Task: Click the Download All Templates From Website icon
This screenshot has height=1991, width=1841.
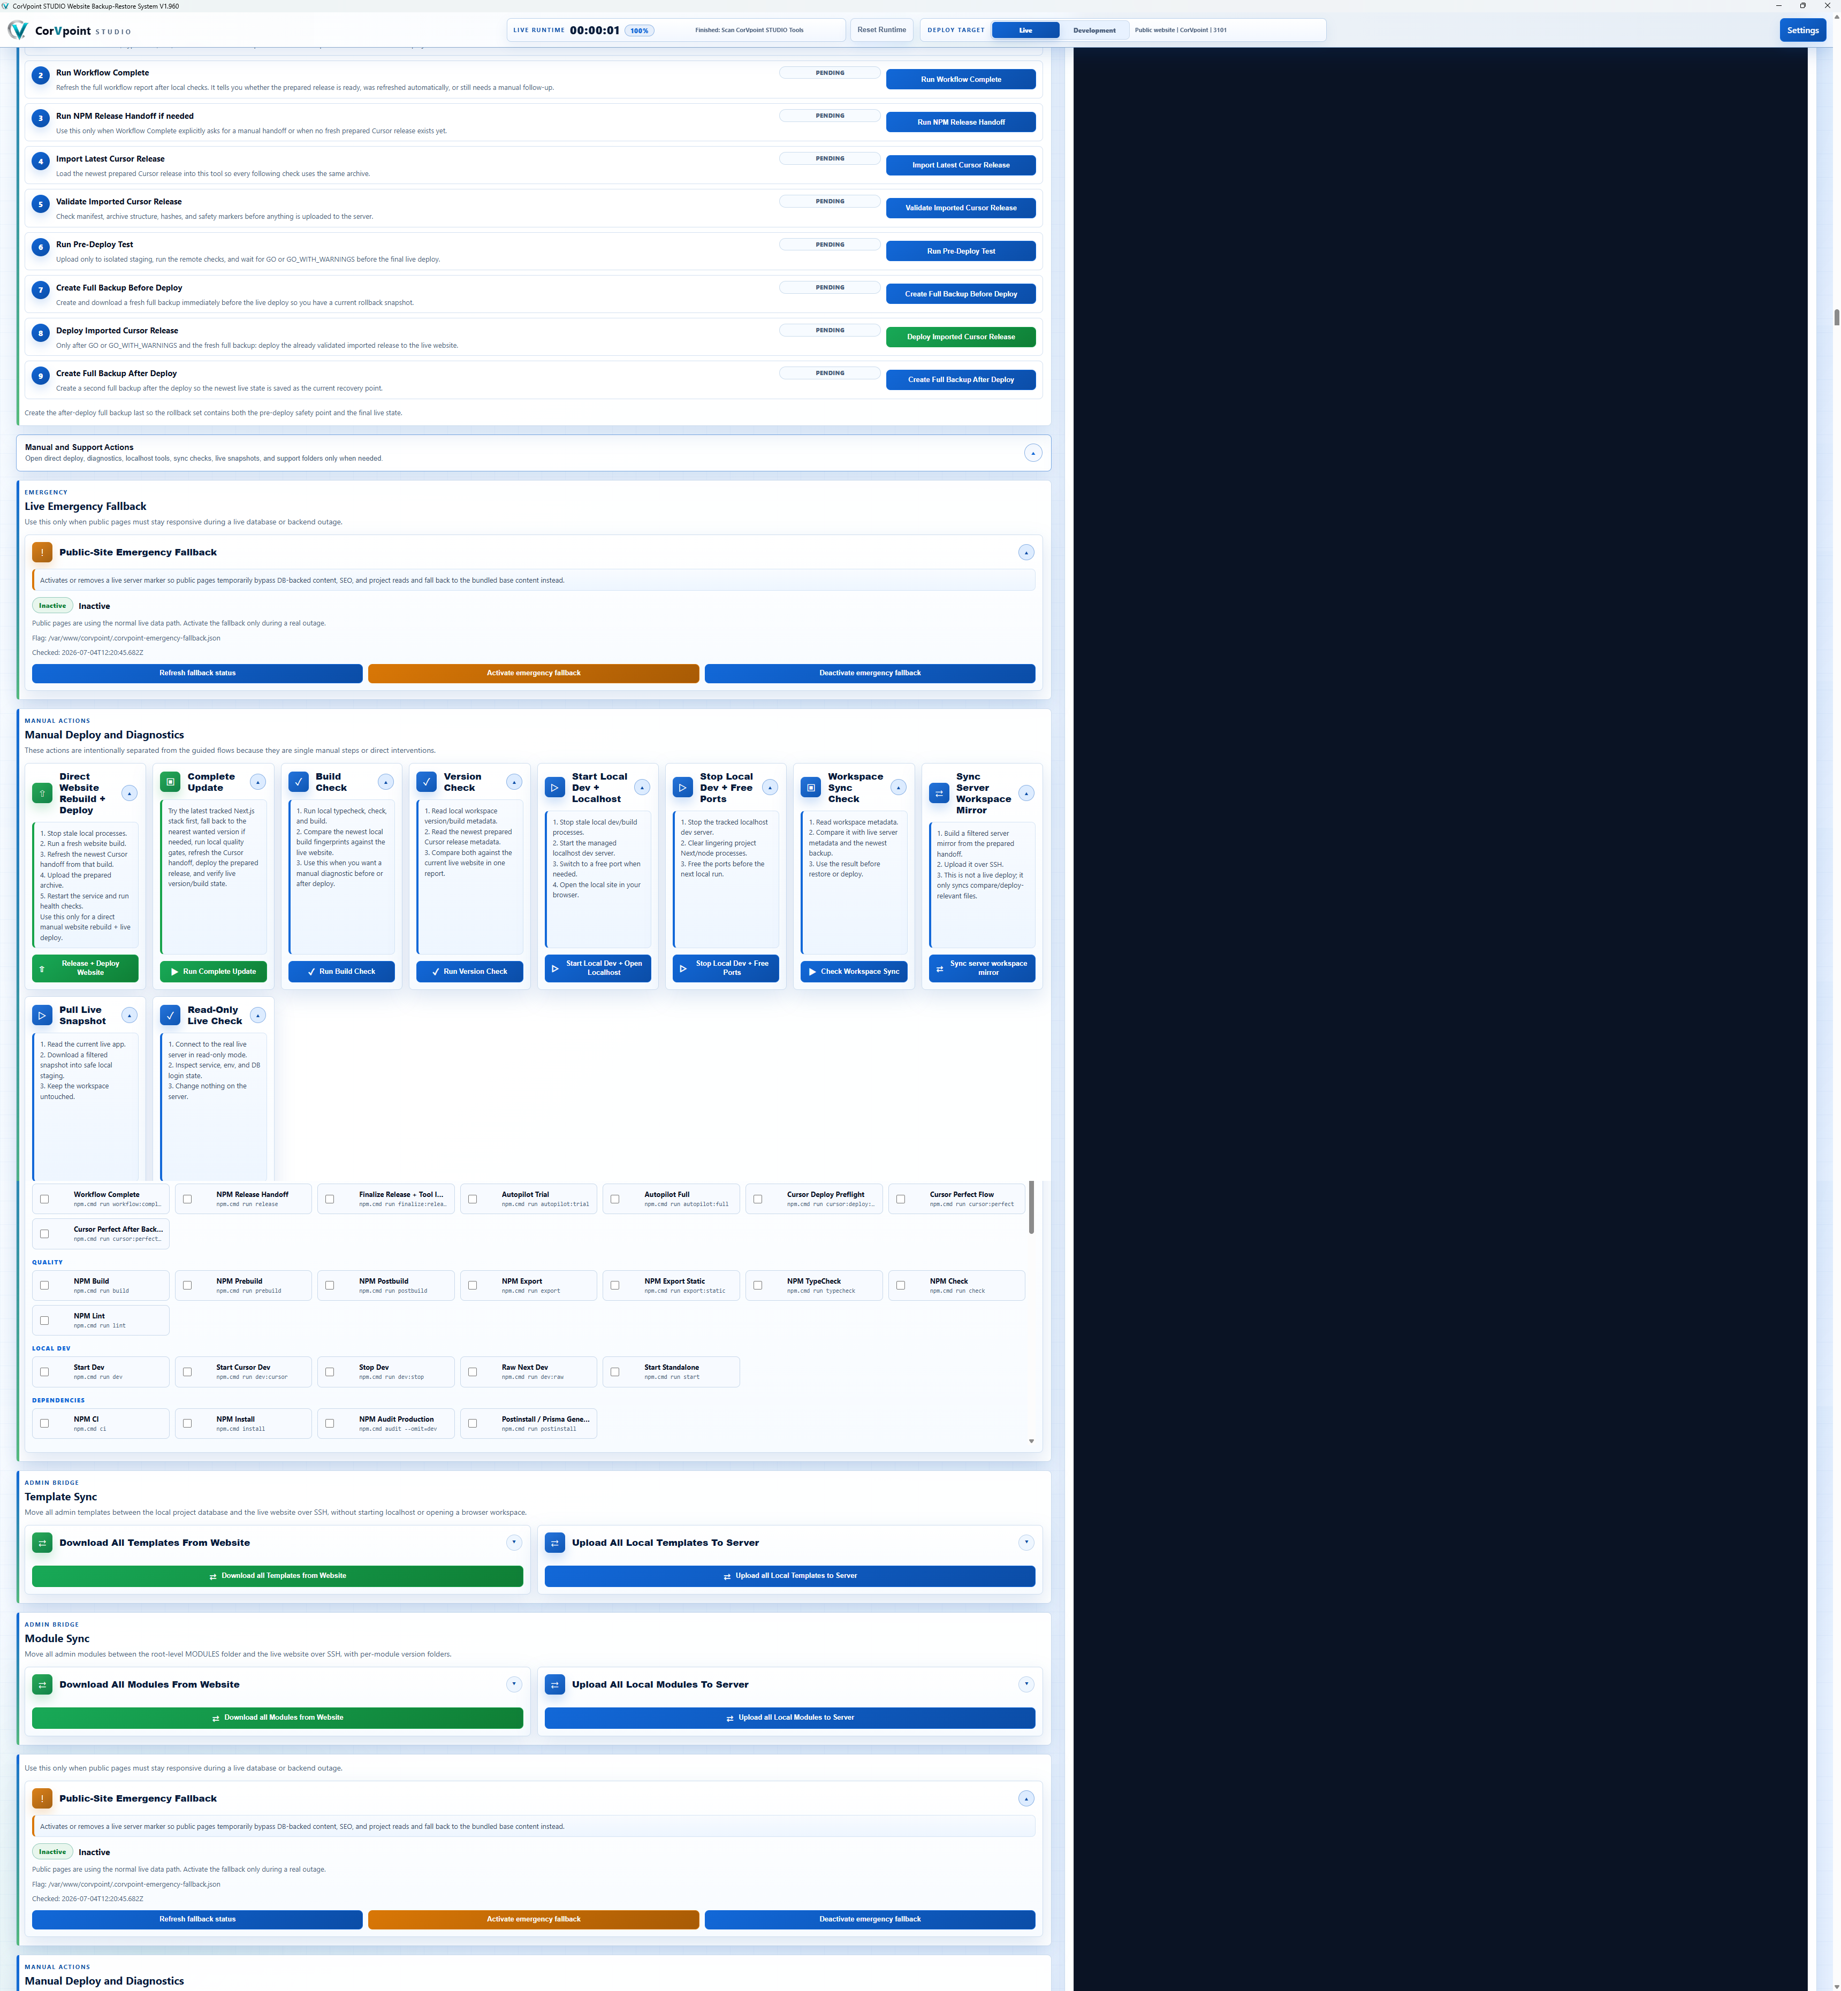Action: point(42,1543)
